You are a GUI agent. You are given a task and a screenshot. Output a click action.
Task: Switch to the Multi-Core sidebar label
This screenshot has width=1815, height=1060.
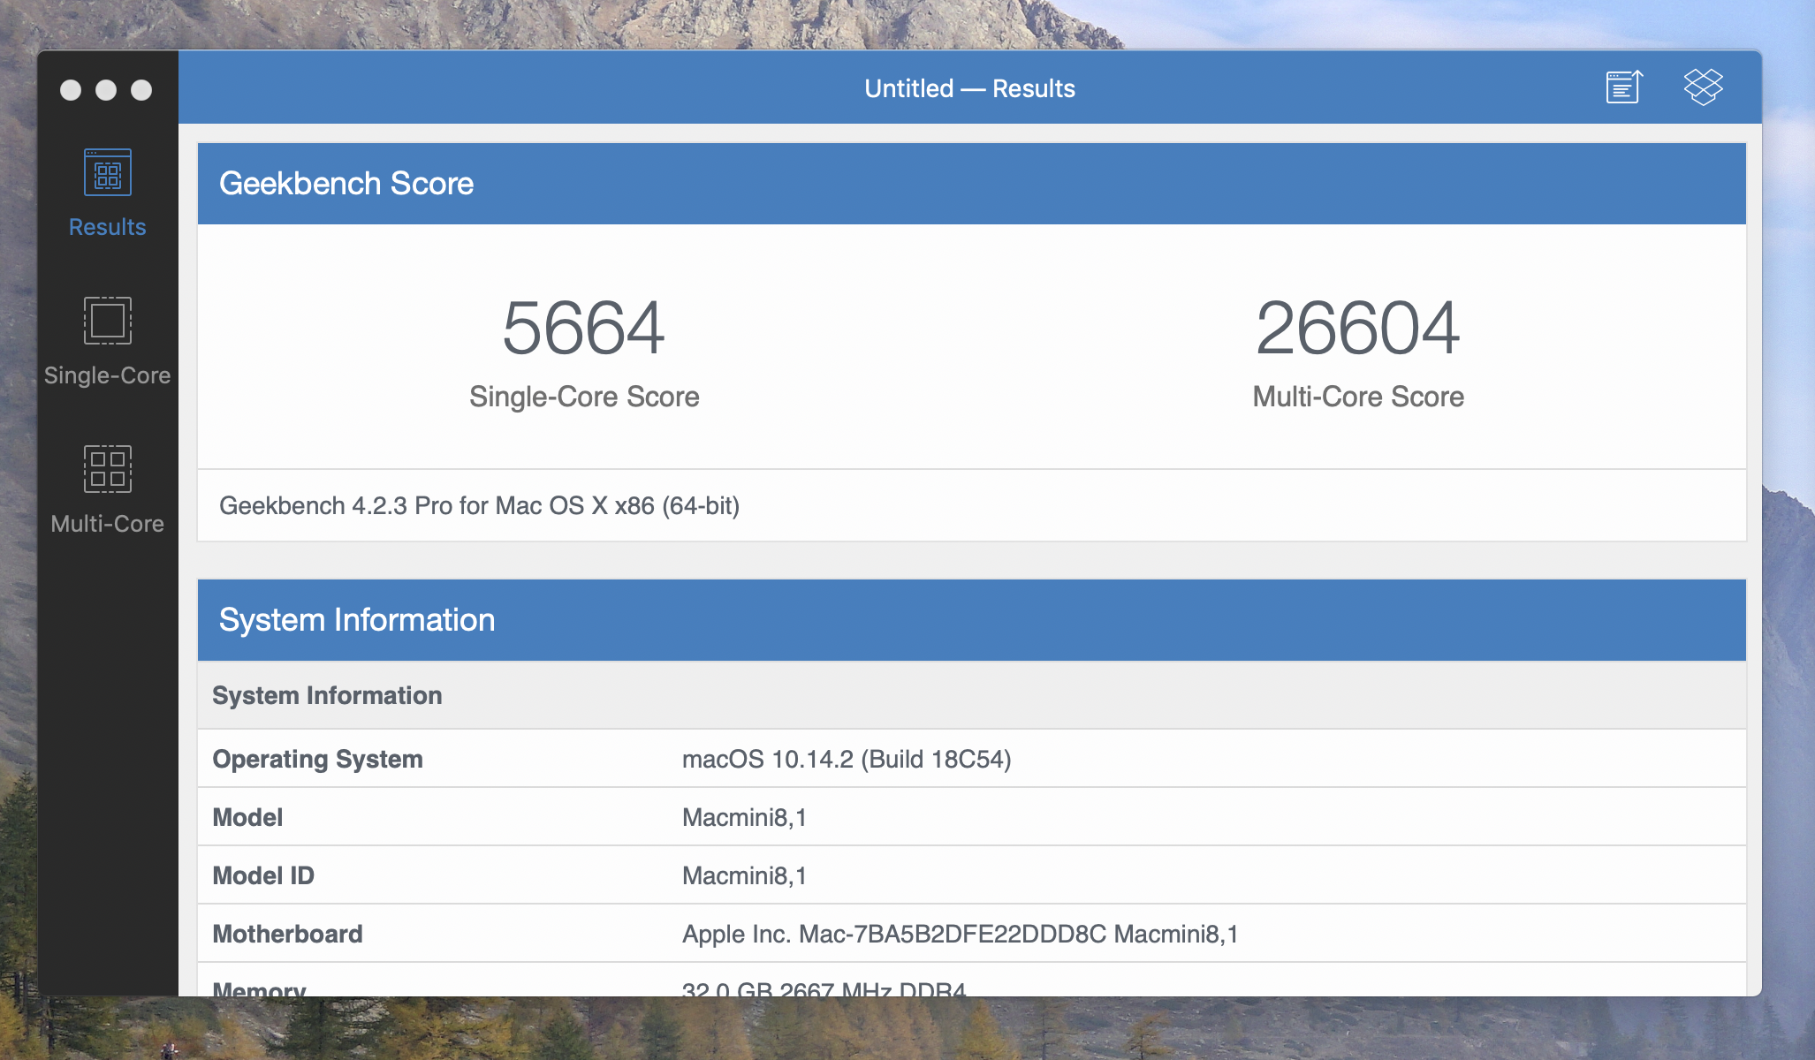[108, 524]
